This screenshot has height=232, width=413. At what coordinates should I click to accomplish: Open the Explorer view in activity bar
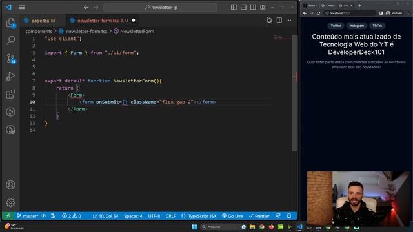click(10, 23)
